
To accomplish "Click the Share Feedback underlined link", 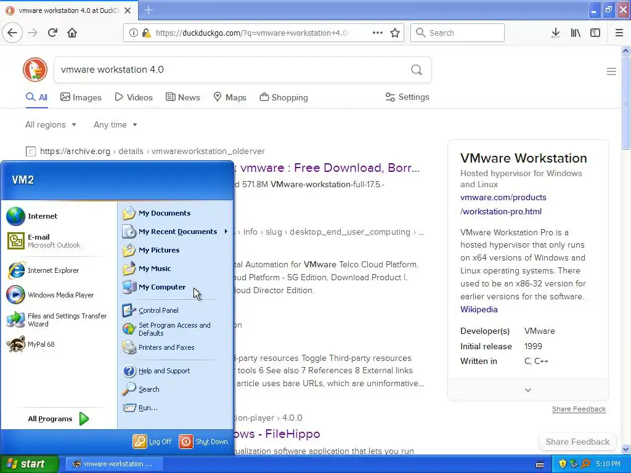I will pos(579,409).
